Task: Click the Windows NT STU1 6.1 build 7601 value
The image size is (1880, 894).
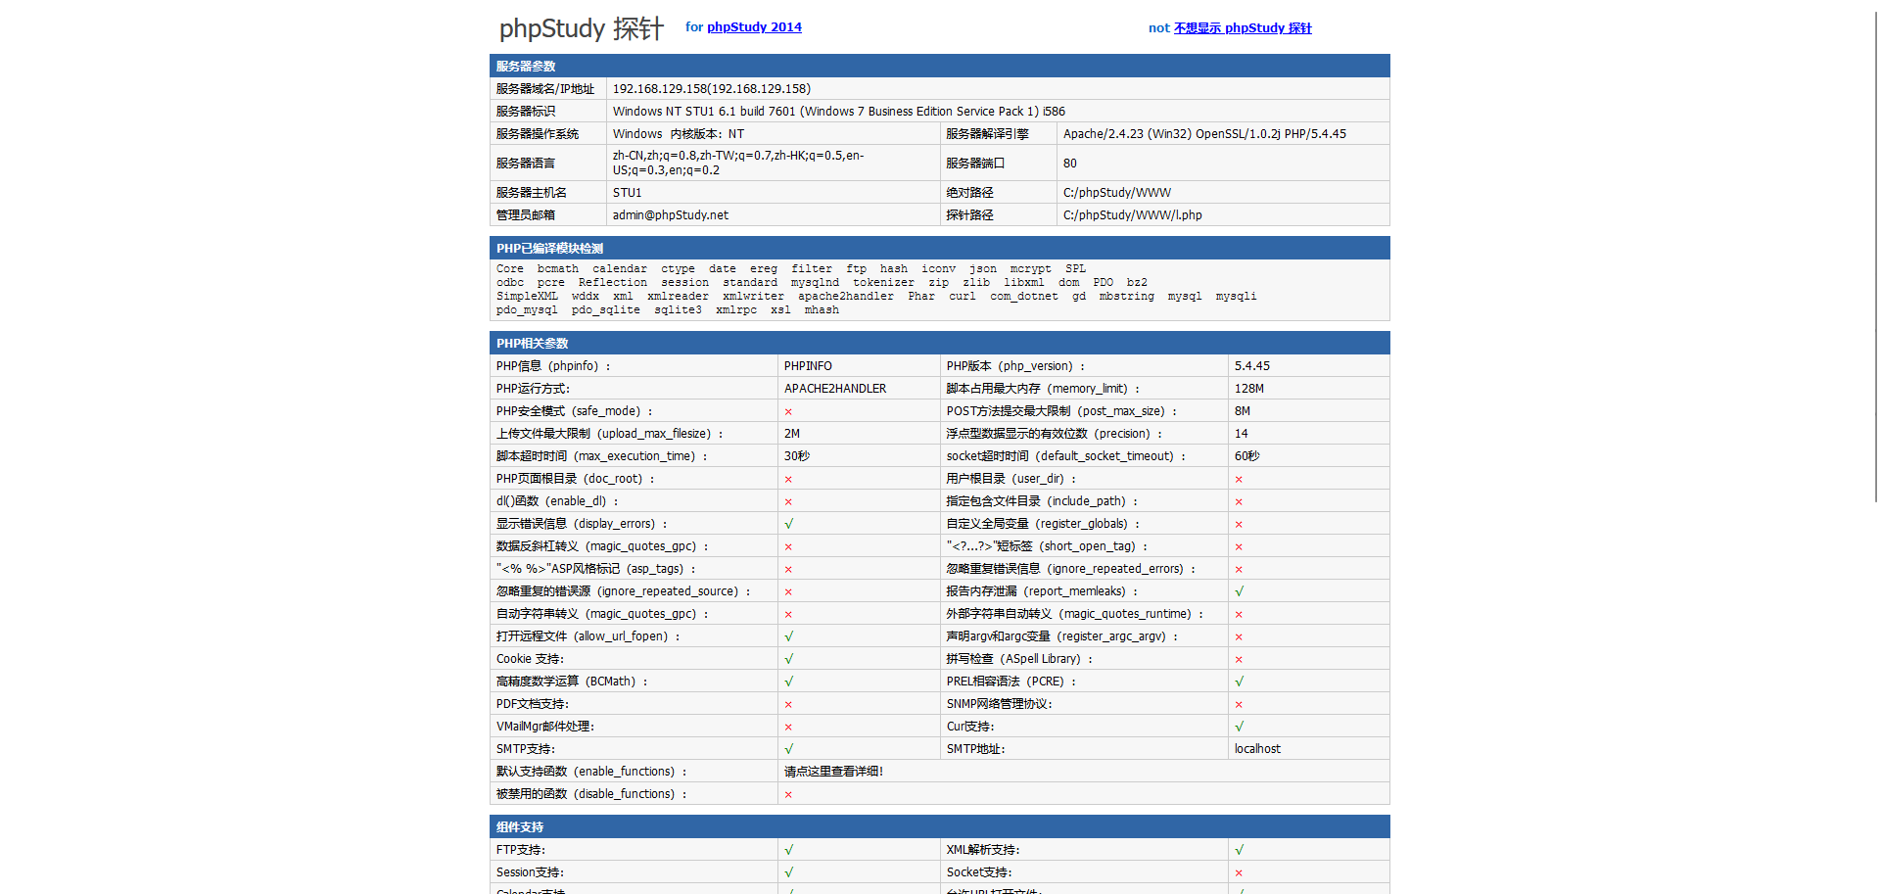Action: point(839,112)
